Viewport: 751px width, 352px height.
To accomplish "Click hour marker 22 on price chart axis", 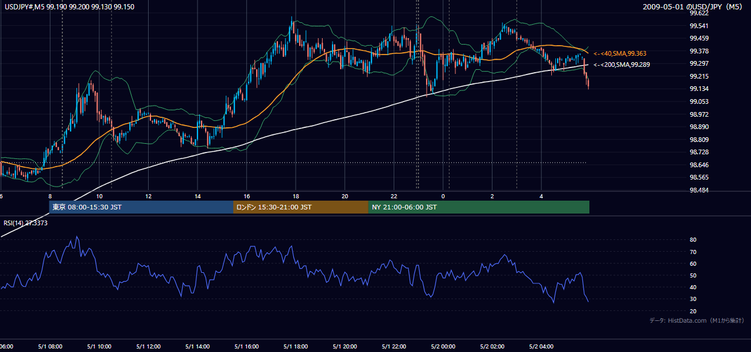I will (394, 196).
